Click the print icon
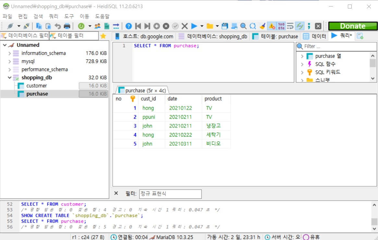Viewport: 378px width, 240px height. [x=67, y=26]
